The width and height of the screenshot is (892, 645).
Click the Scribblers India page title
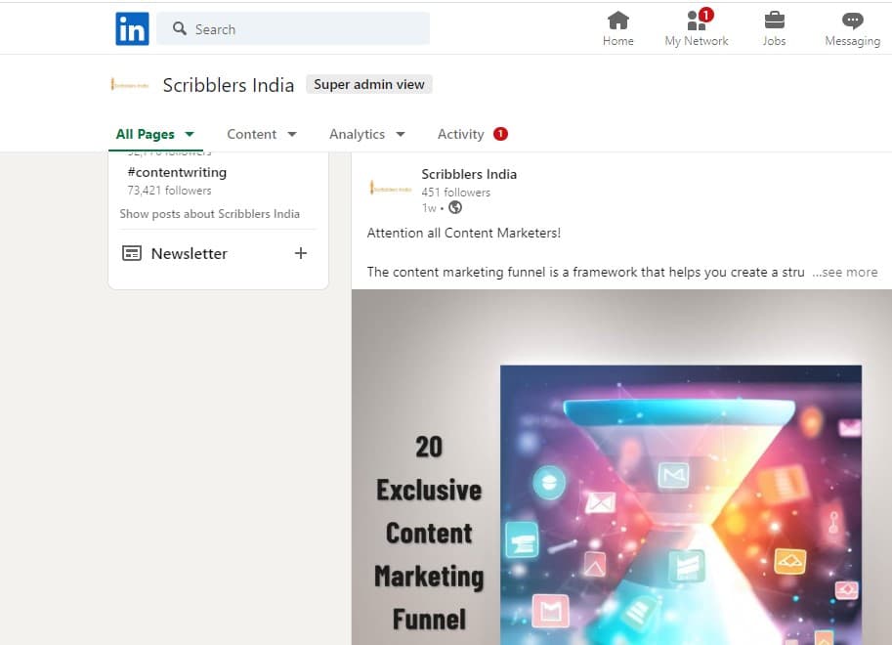[x=228, y=85]
